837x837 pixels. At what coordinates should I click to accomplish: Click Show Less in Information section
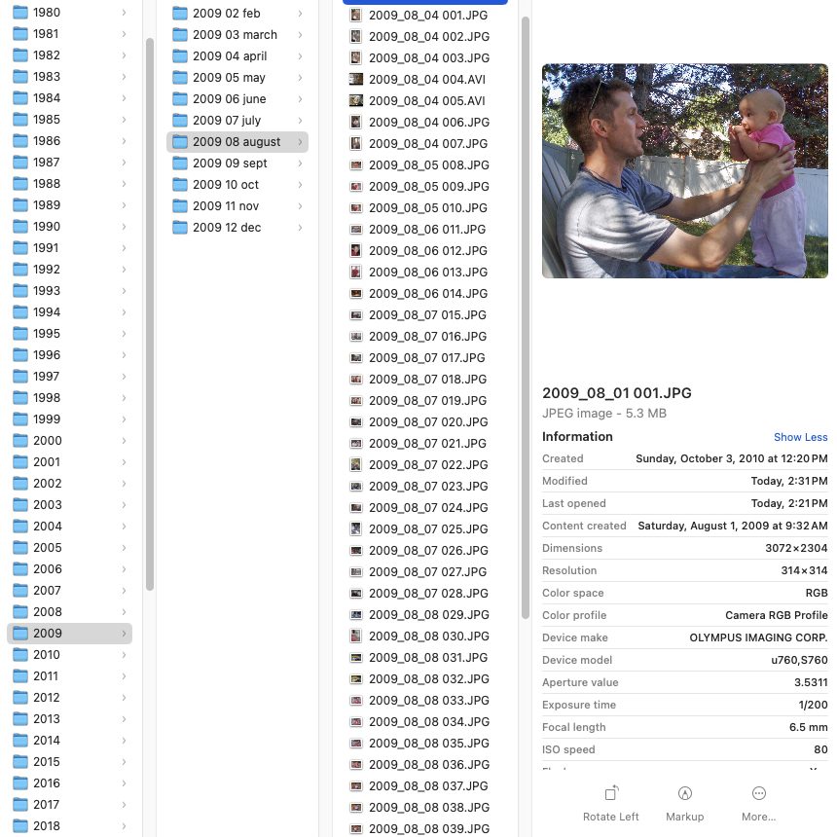point(800,438)
